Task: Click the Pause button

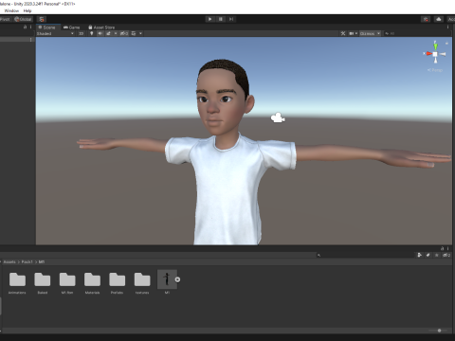Action: (x=221, y=19)
